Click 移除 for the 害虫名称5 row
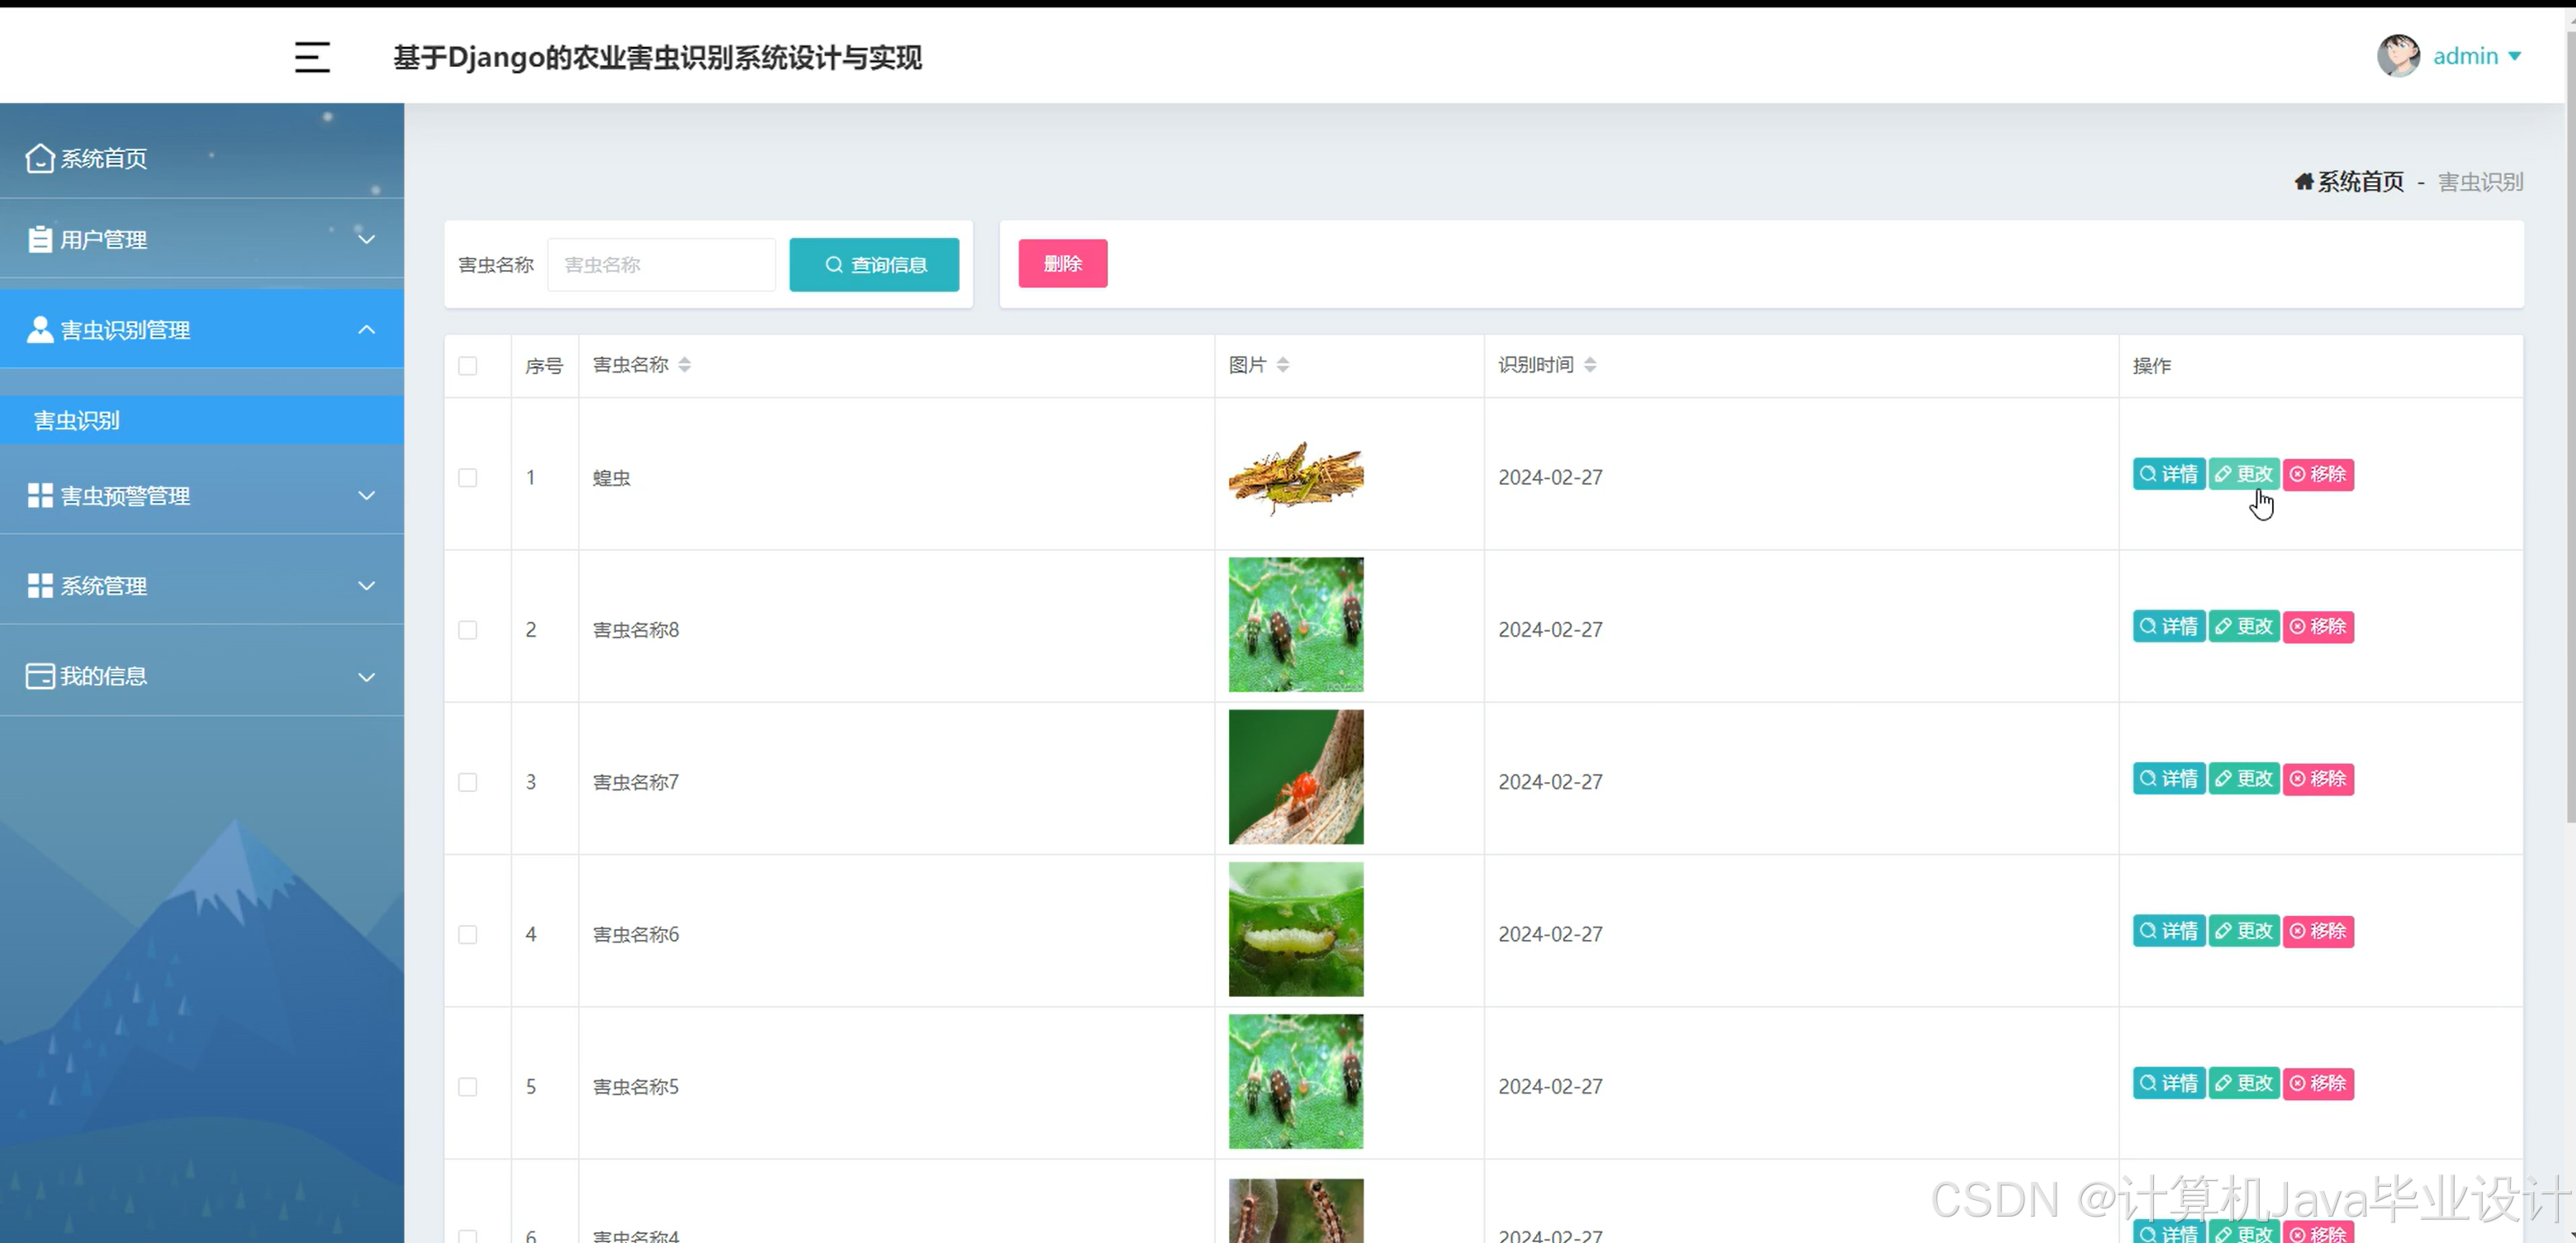Viewport: 2576px width, 1243px height. tap(2318, 1083)
